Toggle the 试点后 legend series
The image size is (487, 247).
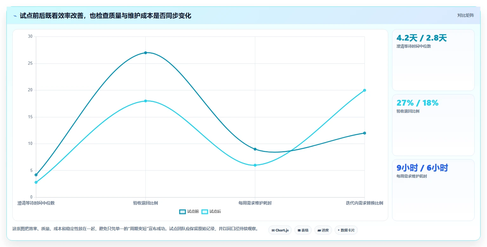coord(211,211)
